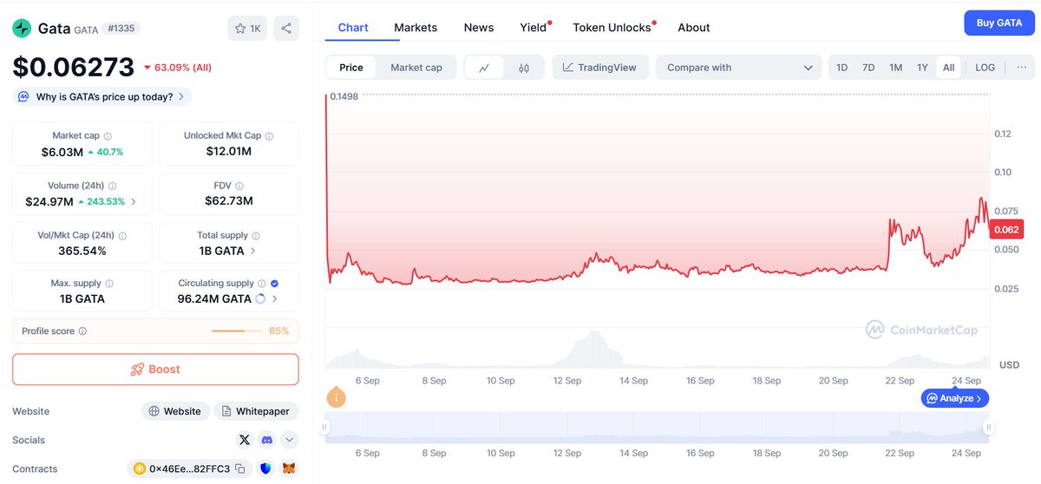This screenshot has width=1041, height=484.
Task: Click the Buy GATA button
Action: (x=998, y=23)
